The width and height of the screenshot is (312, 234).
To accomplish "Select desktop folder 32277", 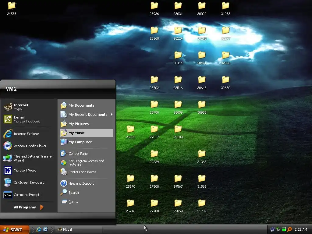I will [x=225, y=33].
